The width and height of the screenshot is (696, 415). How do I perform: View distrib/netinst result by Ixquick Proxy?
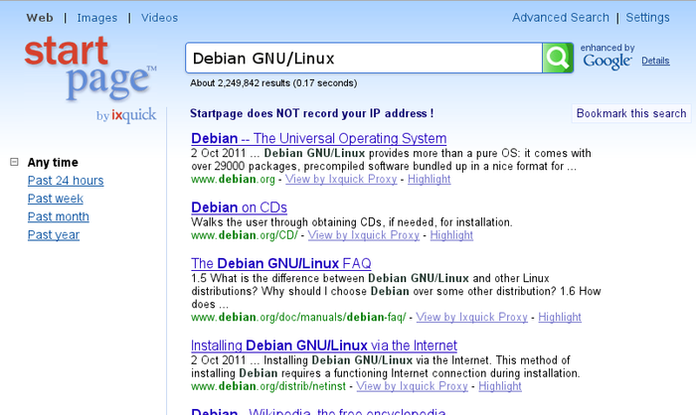tap(412, 386)
